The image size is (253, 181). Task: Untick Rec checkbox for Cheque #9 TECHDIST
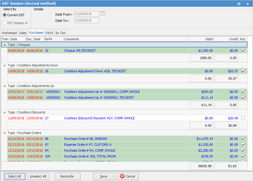click(x=243, y=51)
